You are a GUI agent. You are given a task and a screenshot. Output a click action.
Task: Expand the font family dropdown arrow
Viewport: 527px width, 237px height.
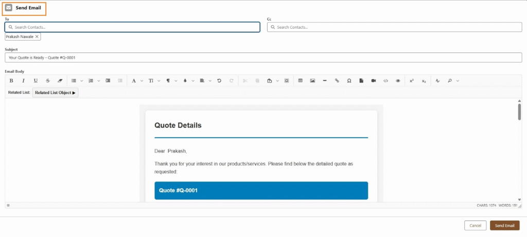click(x=142, y=81)
